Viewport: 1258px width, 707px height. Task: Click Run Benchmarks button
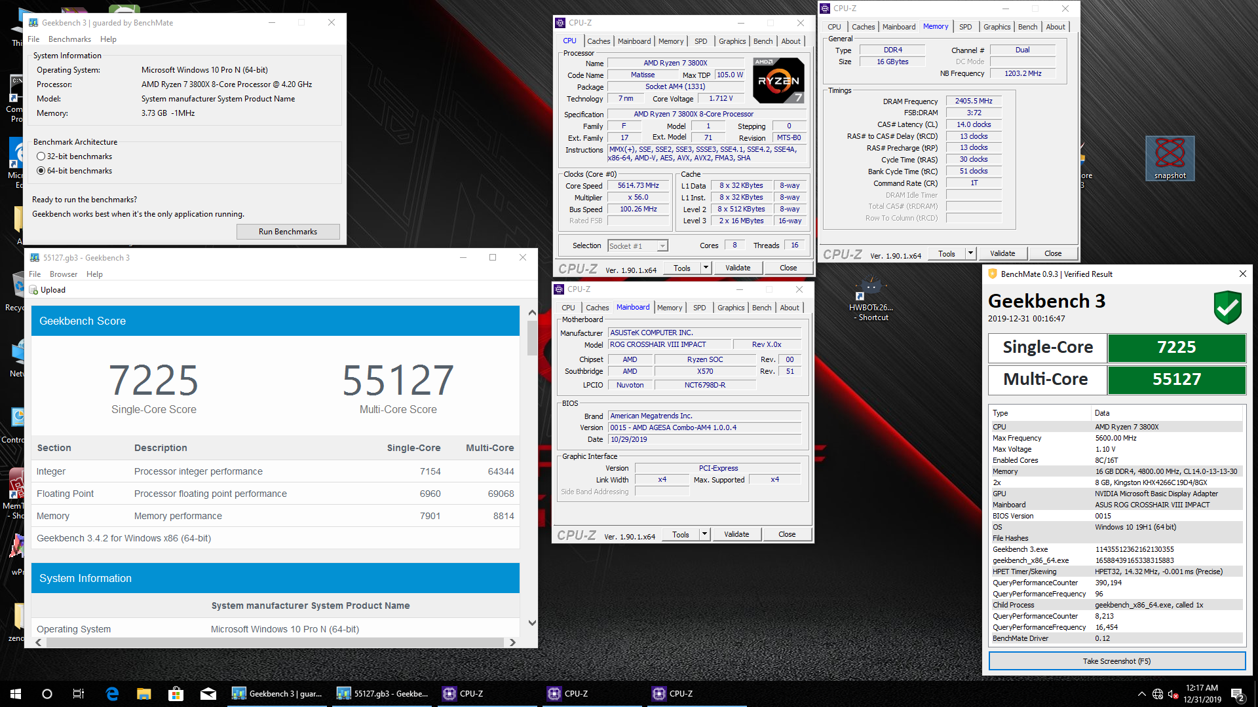[288, 232]
